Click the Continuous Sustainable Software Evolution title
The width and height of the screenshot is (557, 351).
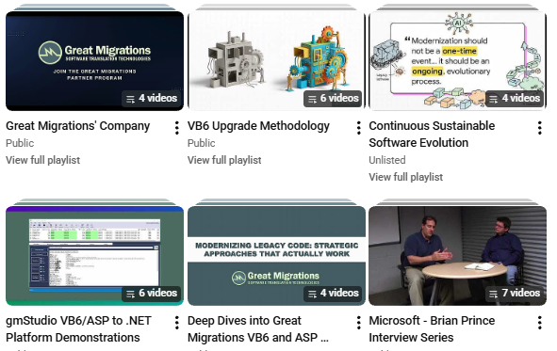pyautogui.click(x=432, y=135)
